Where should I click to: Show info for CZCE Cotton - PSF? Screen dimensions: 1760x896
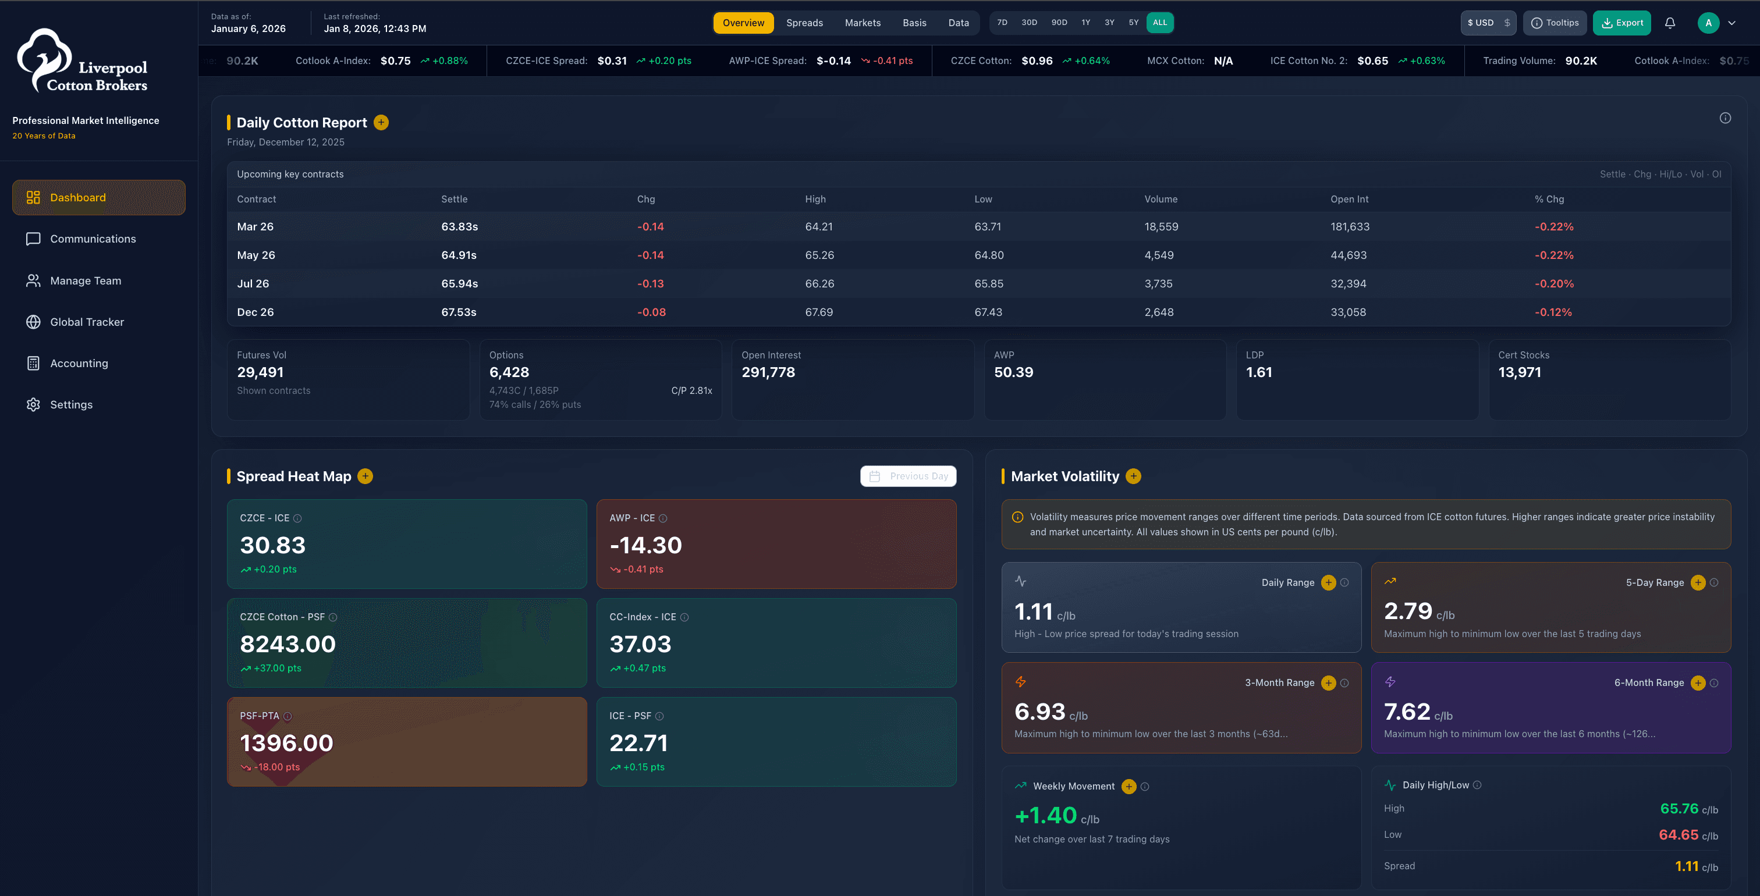[333, 617]
